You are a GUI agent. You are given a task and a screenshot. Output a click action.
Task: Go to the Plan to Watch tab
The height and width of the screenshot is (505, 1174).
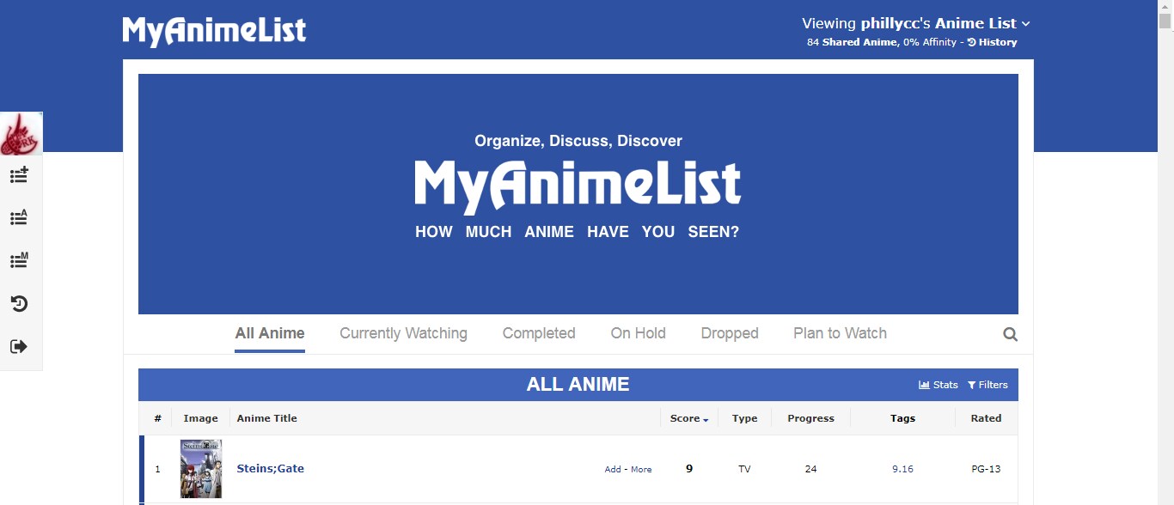click(x=840, y=333)
